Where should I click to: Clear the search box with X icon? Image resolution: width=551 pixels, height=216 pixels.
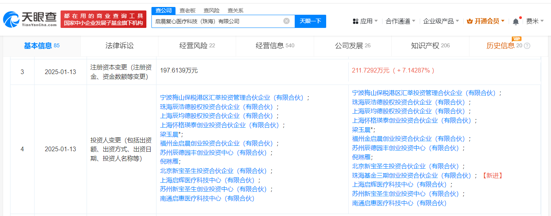287,21
